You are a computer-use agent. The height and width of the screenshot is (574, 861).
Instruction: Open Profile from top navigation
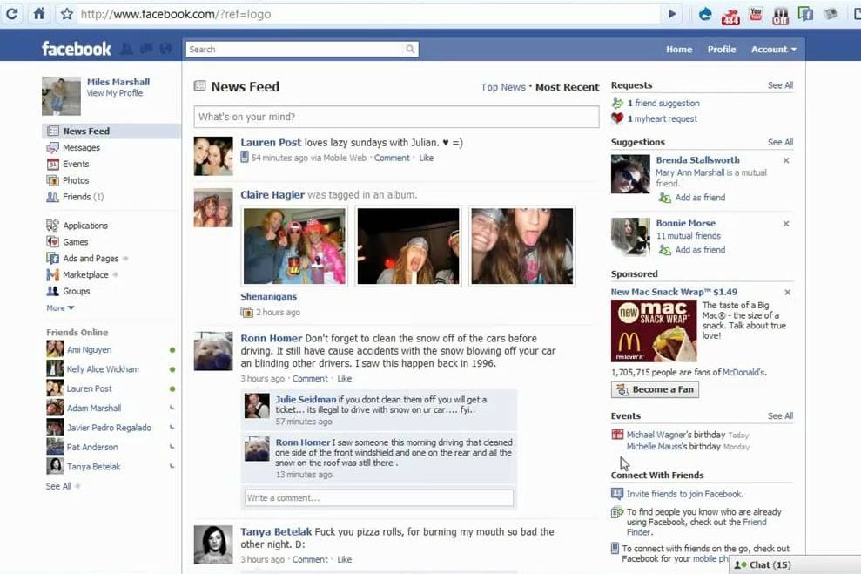click(721, 50)
